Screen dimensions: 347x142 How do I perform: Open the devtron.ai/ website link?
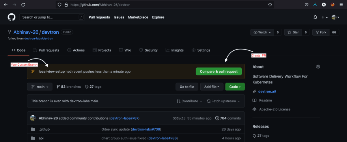tap(267, 92)
